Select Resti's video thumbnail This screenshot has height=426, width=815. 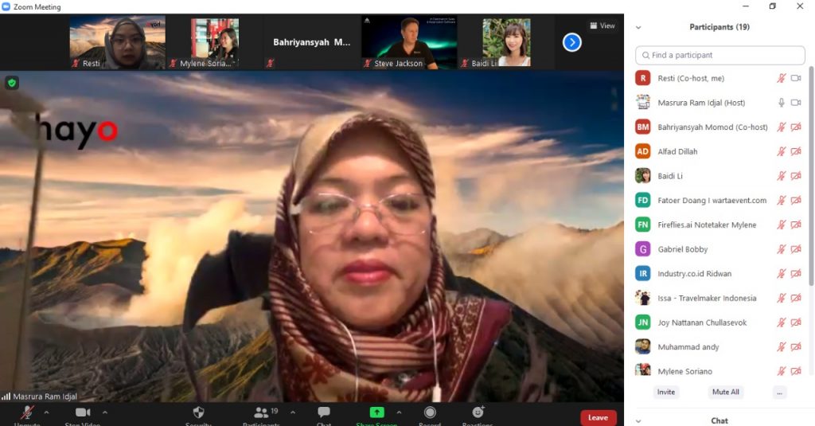118,43
